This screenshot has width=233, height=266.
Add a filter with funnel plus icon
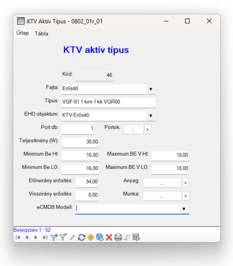point(54,237)
